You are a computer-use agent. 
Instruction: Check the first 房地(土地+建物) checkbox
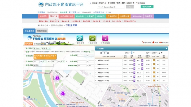coord(30,52)
